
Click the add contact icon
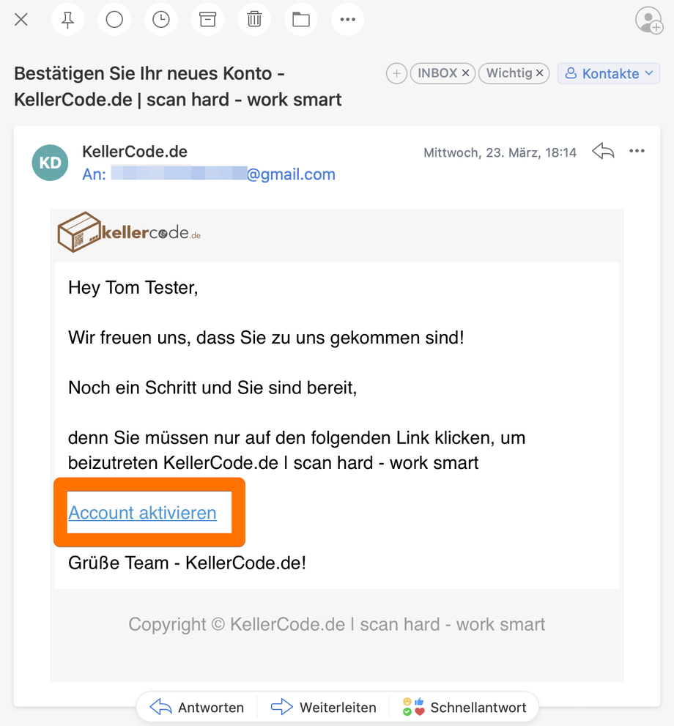click(648, 21)
